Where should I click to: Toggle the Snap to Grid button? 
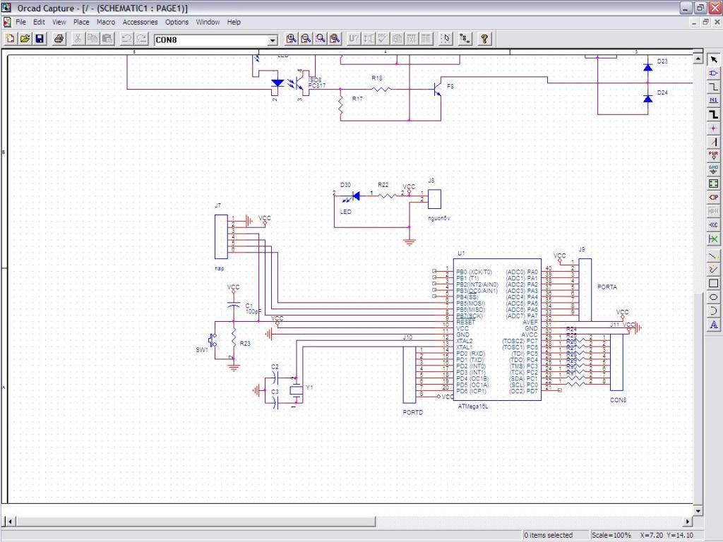[446, 40]
